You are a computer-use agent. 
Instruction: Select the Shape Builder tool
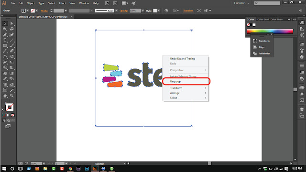tap(5, 68)
